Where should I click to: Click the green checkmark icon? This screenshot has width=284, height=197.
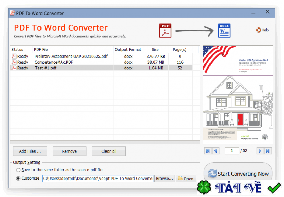click(x=274, y=188)
